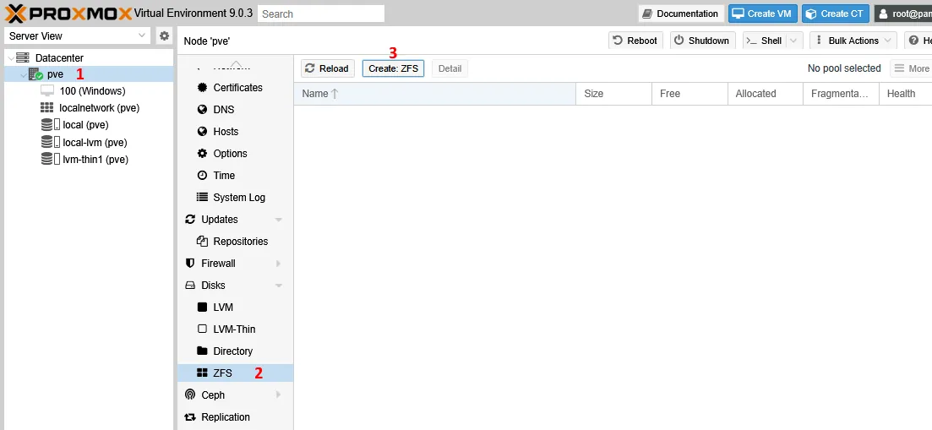Open the DNS menu item
This screenshot has width=932, height=430.
tap(236, 109)
